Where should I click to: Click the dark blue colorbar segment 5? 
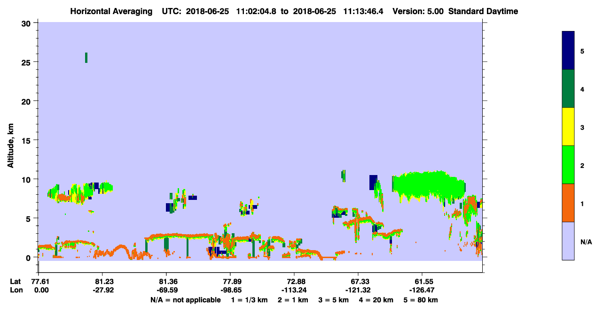[568, 50]
